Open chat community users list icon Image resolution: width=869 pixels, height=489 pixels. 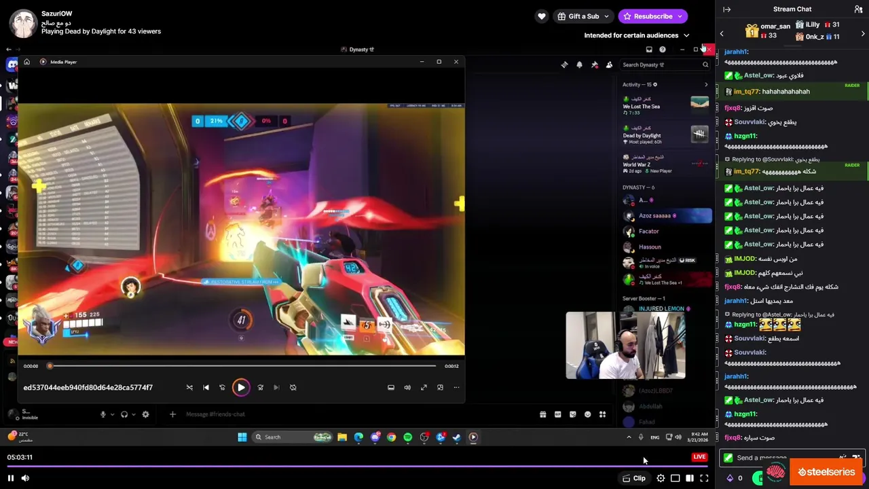[858, 10]
